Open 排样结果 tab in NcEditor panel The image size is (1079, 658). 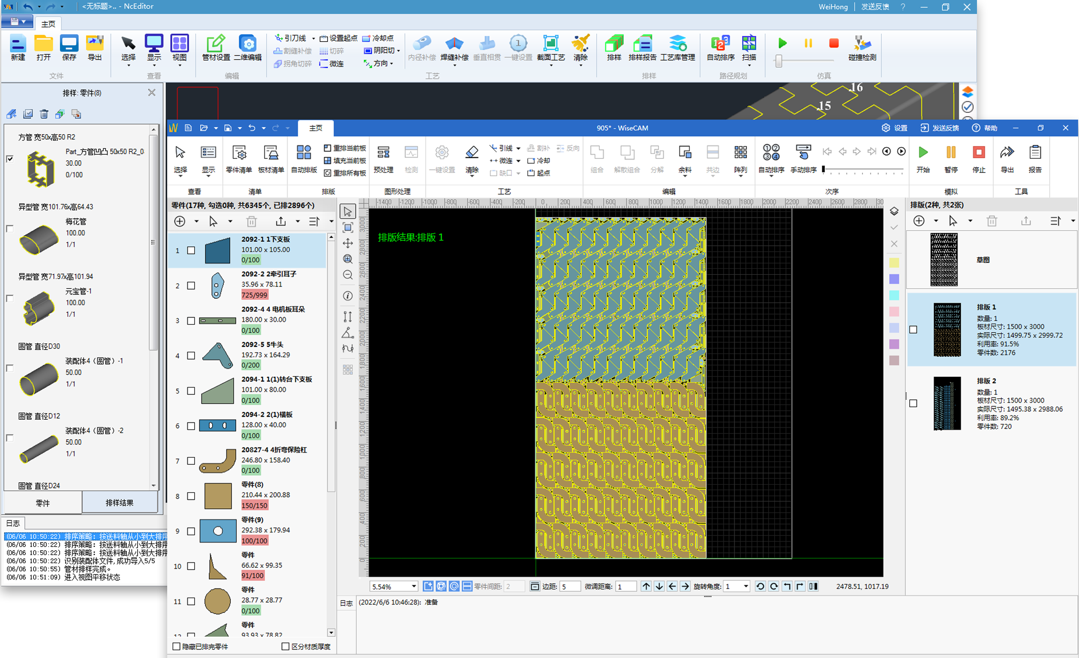coord(120,502)
